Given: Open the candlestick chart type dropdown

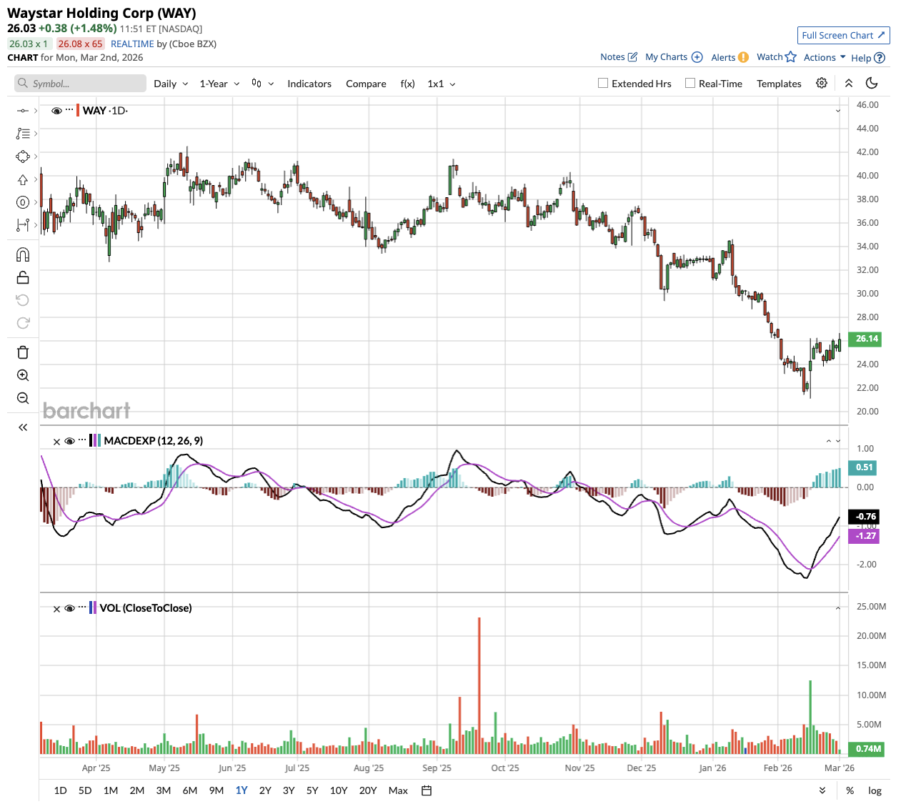Looking at the screenshot, I should (263, 84).
